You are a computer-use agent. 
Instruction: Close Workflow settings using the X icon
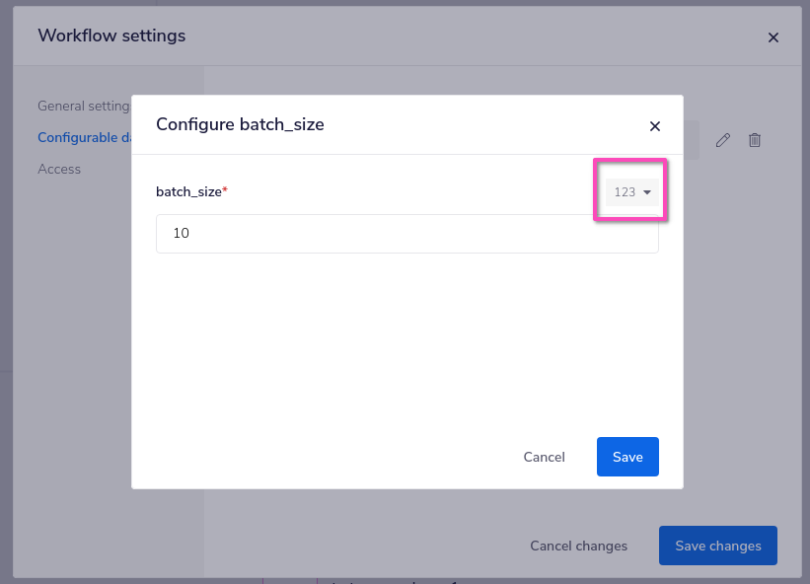(x=773, y=37)
